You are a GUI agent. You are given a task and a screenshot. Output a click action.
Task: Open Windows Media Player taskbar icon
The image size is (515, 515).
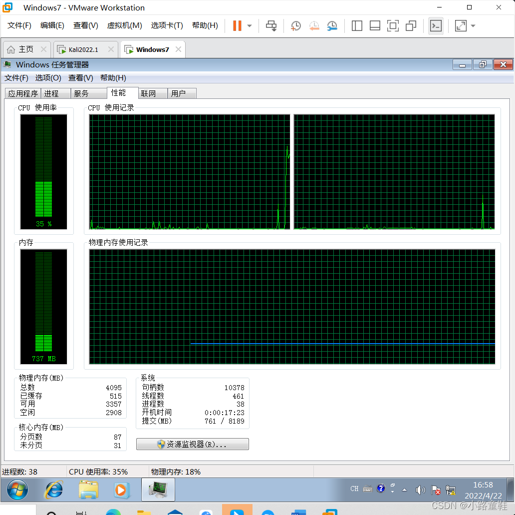[121, 490]
